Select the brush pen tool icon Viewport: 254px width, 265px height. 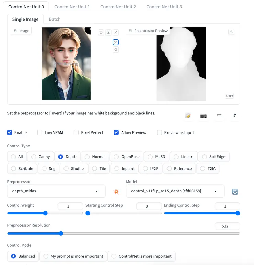click(116, 42)
